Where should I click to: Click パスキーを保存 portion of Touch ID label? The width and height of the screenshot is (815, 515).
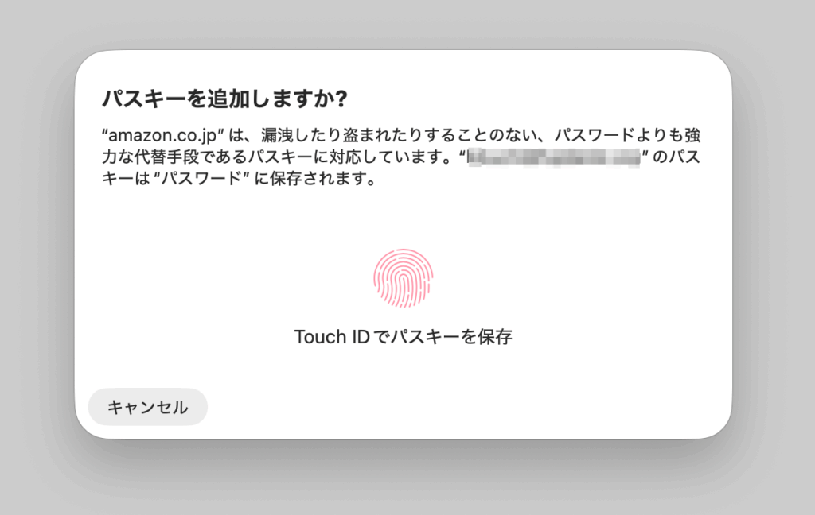point(451,337)
